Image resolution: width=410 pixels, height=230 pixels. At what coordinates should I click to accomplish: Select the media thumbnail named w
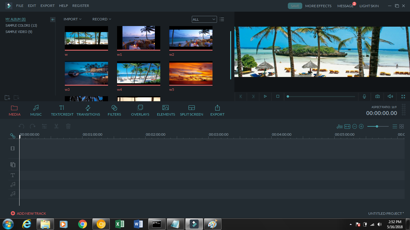(86, 38)
